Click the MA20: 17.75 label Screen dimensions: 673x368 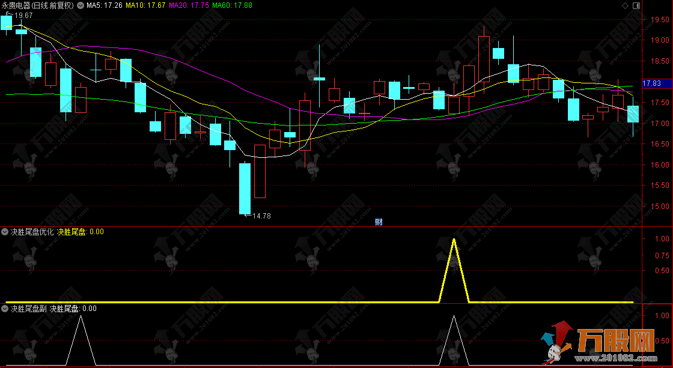tap(189, 5)
